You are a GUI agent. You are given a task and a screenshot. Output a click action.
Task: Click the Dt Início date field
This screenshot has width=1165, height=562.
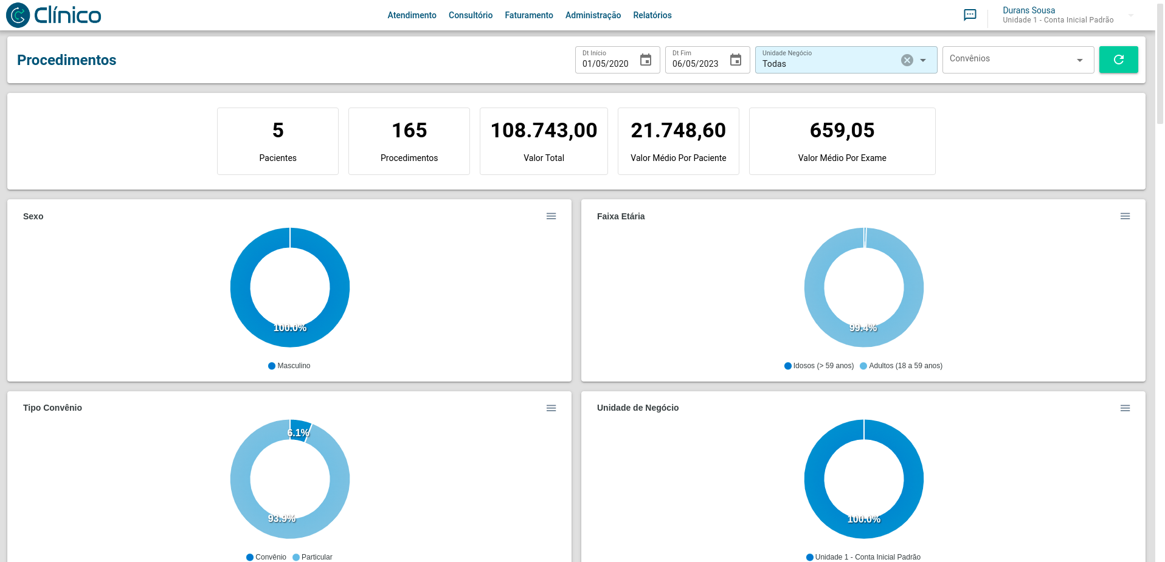(606, 63)
